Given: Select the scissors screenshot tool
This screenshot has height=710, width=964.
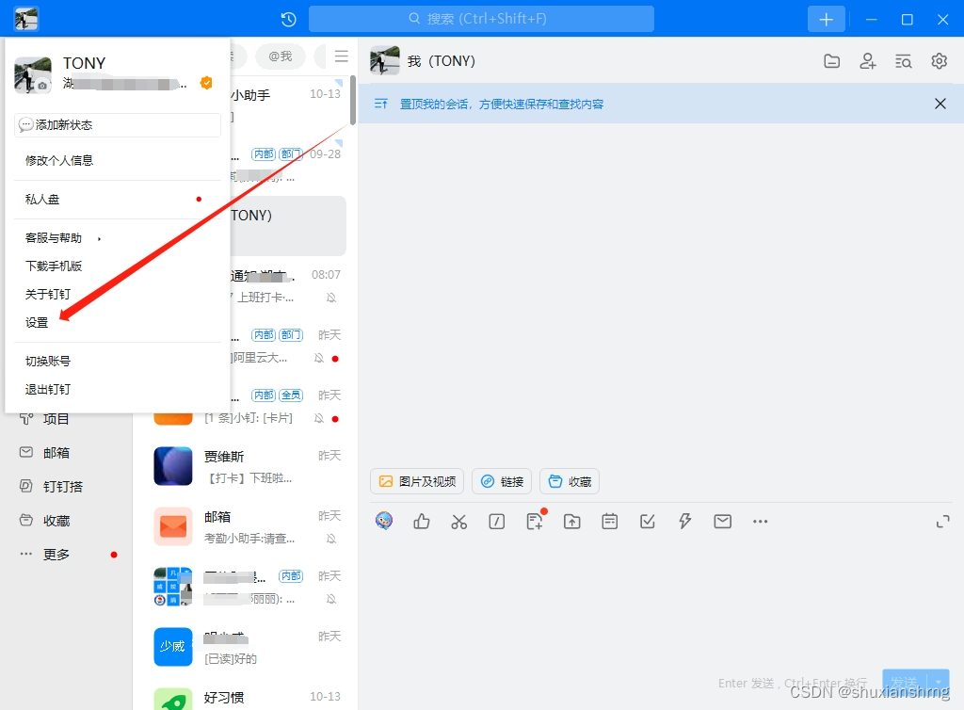Looking at the screenshot, I should point(459,522).
